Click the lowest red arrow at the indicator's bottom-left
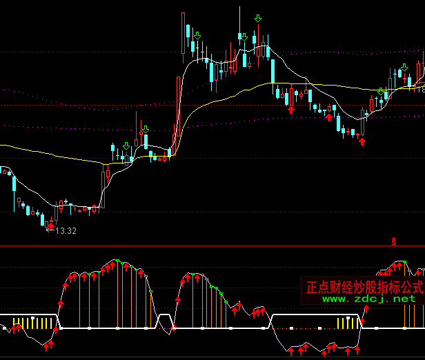The width and height of the screenshot is (425, 360). pos(47,348)
